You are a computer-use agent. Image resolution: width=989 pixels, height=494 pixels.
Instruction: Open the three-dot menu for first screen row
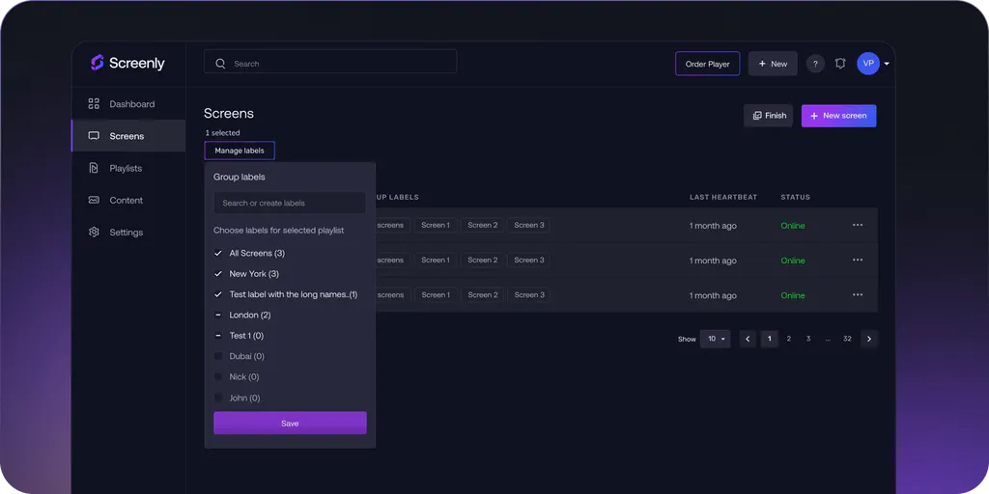coord(857,226)
